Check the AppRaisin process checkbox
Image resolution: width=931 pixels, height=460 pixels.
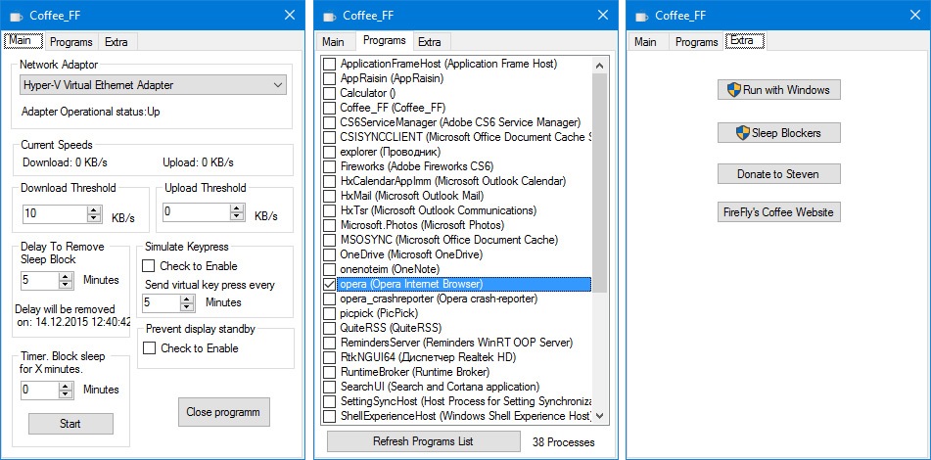tap(330, 78)
